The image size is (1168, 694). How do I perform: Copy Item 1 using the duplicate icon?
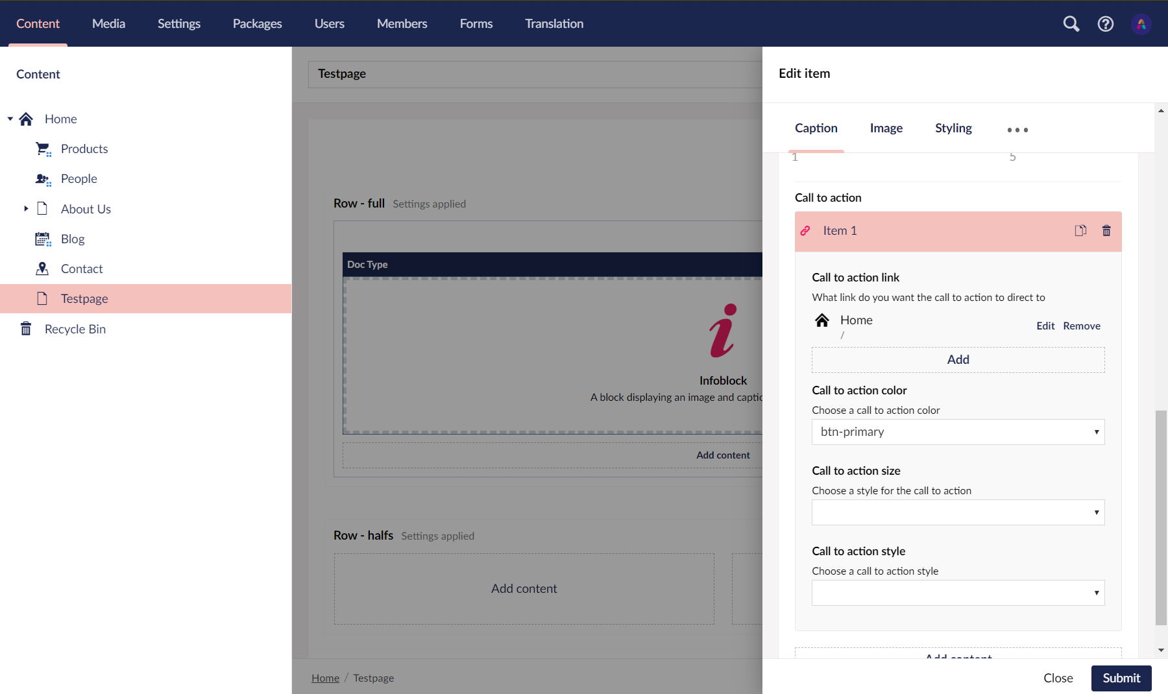point(1080,230)
